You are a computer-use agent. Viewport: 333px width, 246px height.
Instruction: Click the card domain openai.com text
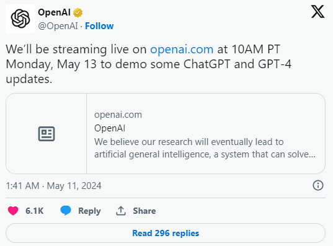(x=118, y=115)
